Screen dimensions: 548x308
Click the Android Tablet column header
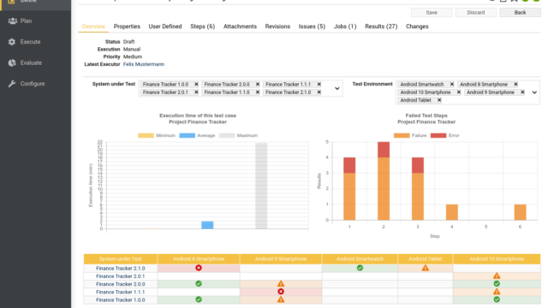click(426, 258)
